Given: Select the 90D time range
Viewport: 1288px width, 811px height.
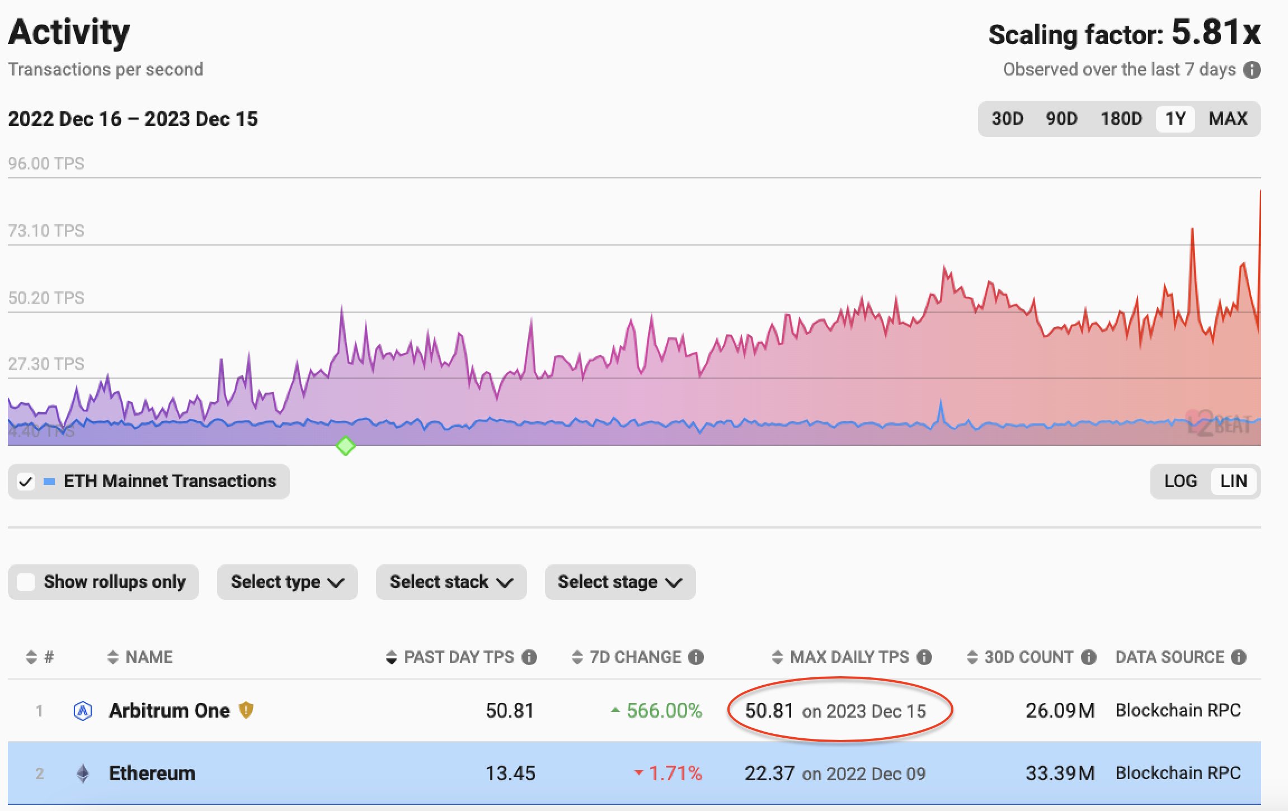Looking at the screenshot, I should coord(1061,119).
